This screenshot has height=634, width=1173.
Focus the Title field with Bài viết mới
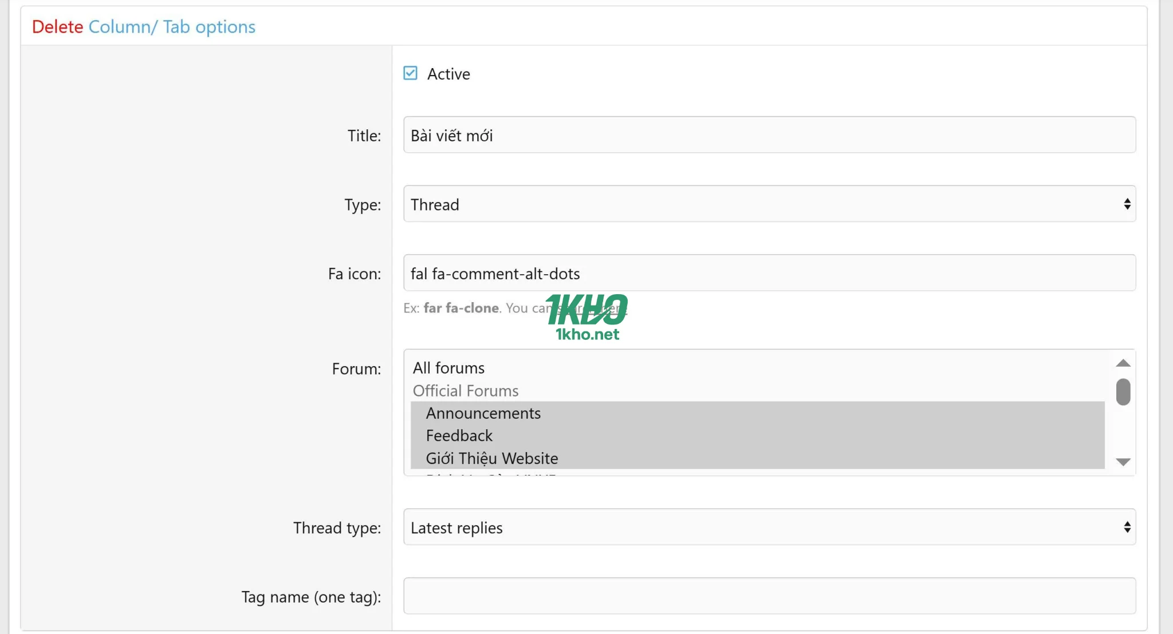point(769,135)
